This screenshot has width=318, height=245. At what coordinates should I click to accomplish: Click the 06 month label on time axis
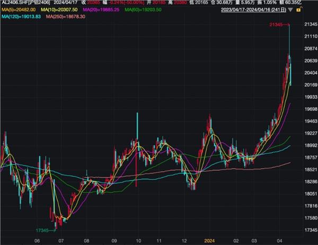point(37,240)
